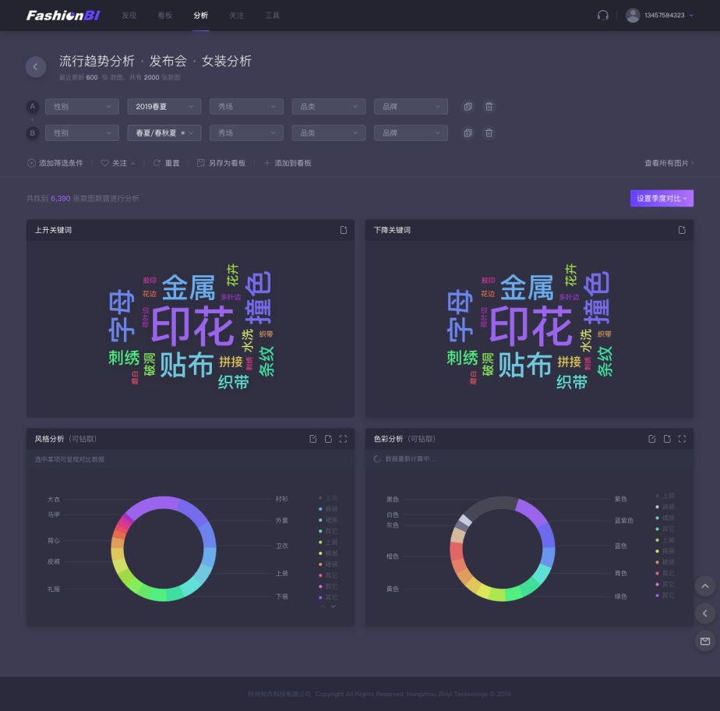This screenshot has width=720, height=711.
Task: Open the 品类 dropdown in row A
Action: 329,107
